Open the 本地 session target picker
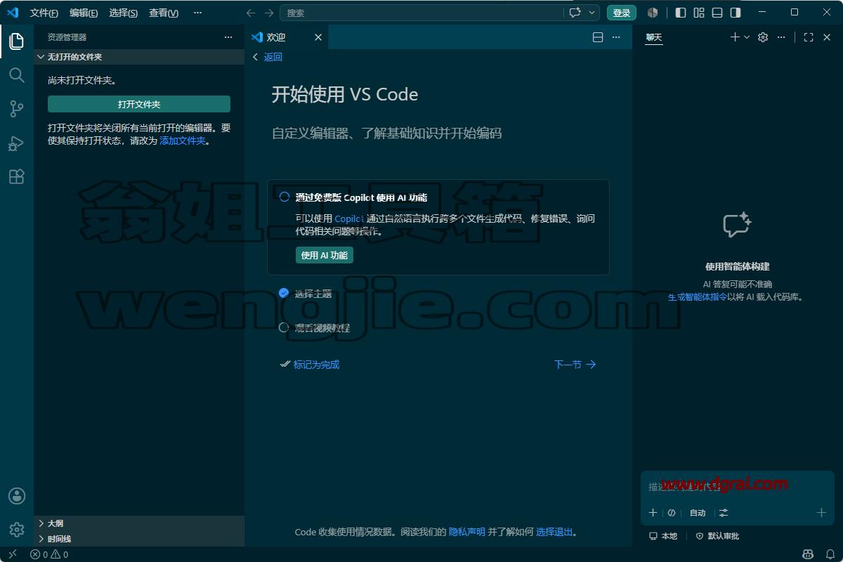The height and width of the screenshot is (562, 843). (x=663, y=536)
